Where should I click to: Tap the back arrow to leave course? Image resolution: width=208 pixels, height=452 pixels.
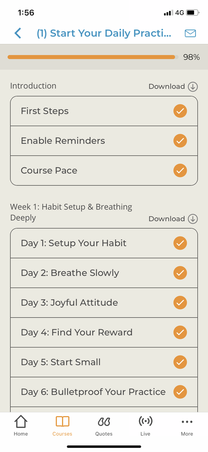click(17, 33)
